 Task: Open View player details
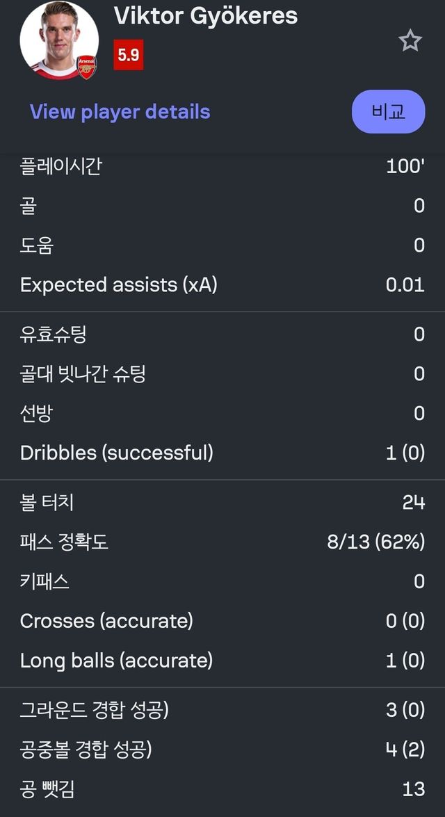click(119, 112)
